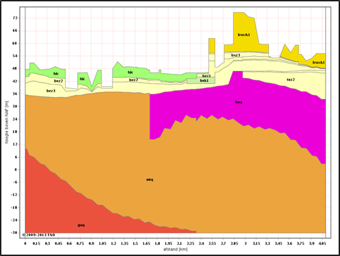Click the '6' tick on the vertical axis

(x=16, y=157)
